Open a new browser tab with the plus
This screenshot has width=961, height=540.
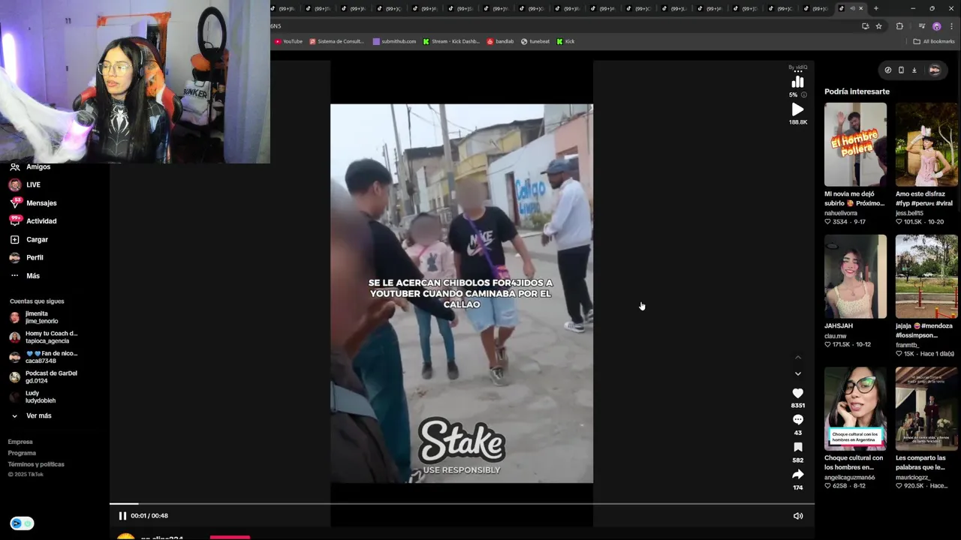pos(875,8)
